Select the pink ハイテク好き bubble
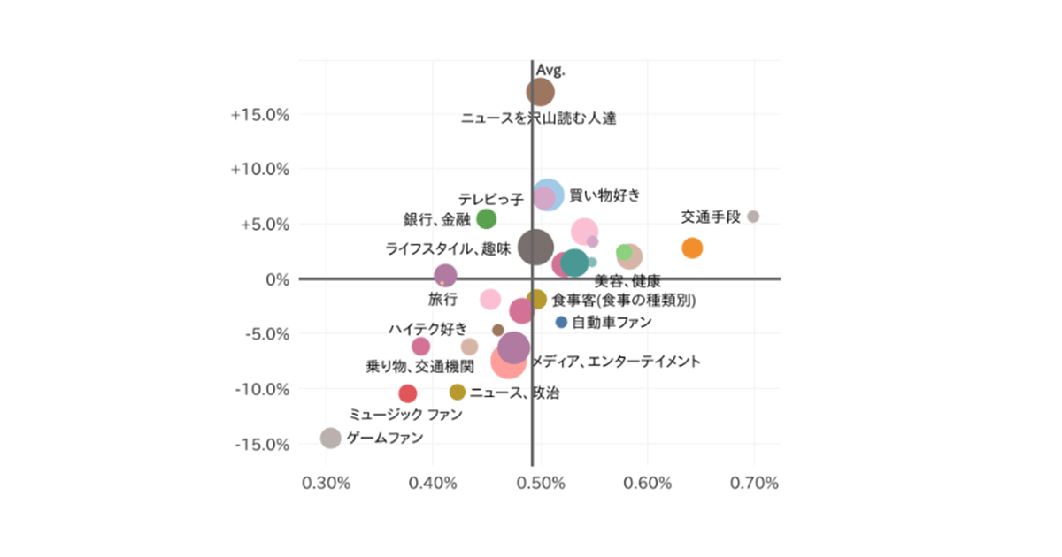1062x557 pixels. (x=421, y=347)
